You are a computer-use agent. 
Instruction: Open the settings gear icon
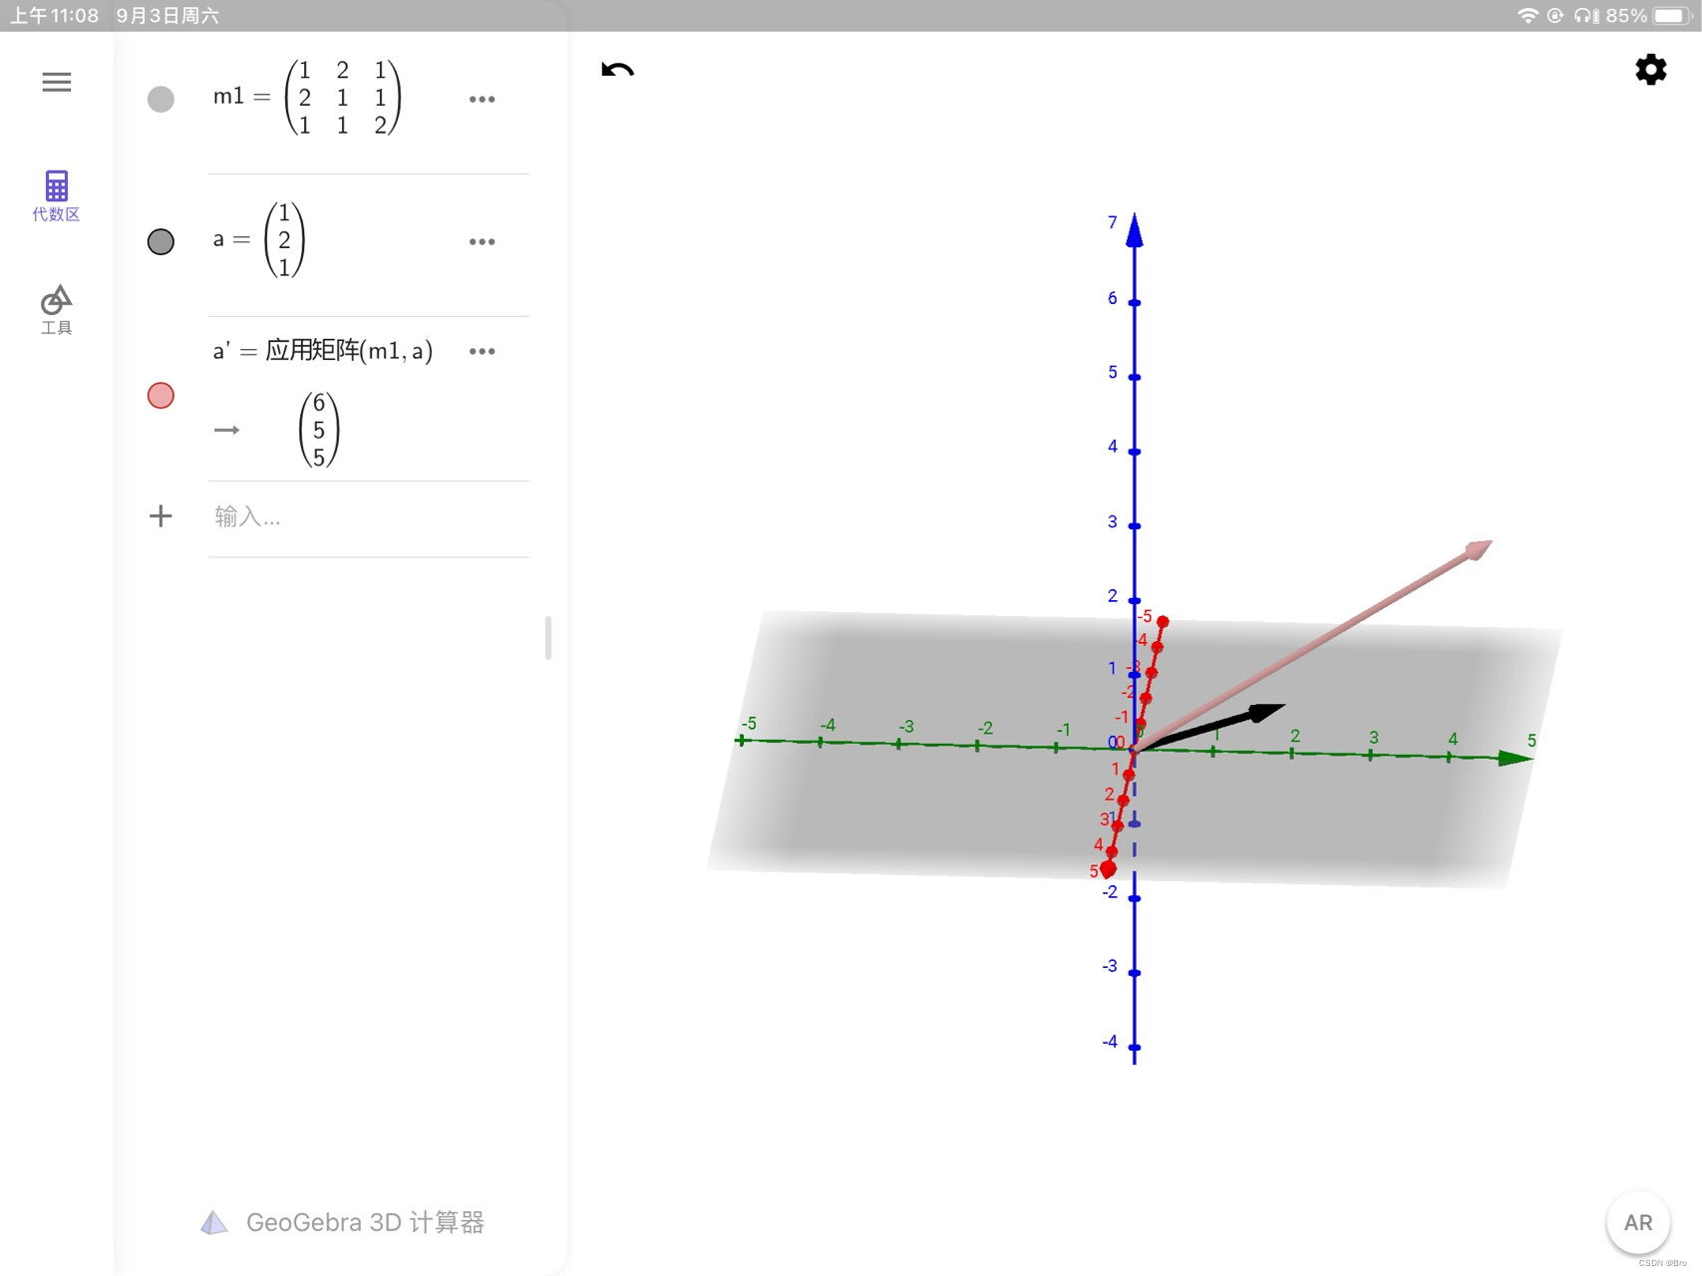click(x=1650, y=70)
